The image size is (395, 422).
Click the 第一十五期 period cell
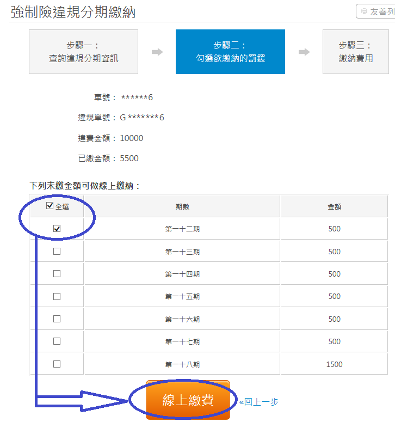(182, 296)
